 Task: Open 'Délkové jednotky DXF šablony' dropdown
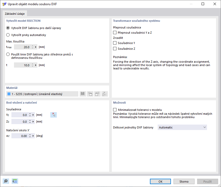(182, 127)
